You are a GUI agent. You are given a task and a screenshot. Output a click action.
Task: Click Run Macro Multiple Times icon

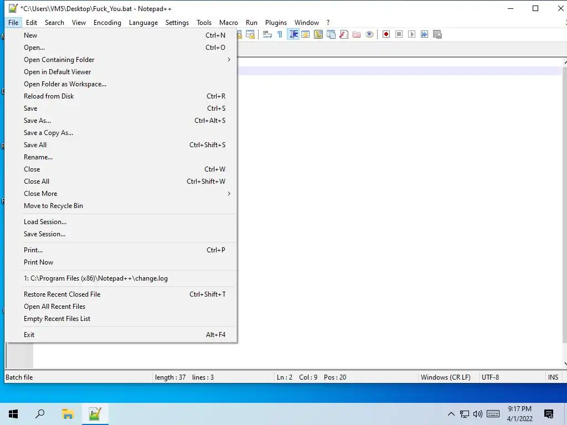[x=424, y=34]
